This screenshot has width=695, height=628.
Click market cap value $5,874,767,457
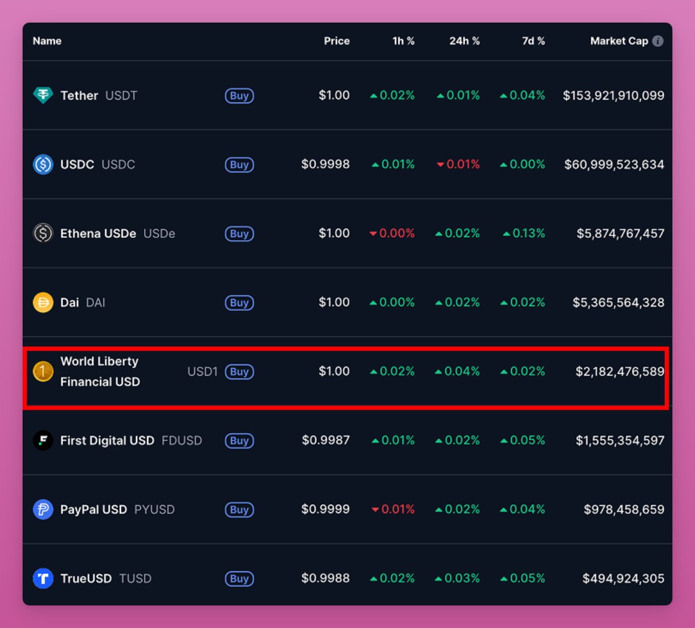(620, 233)
